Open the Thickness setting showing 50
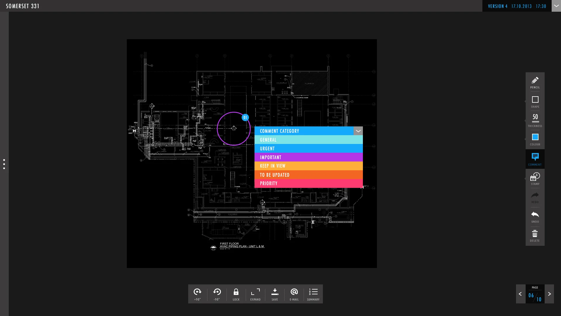This screenshot has width=561, height=316. tap(535, 121)
